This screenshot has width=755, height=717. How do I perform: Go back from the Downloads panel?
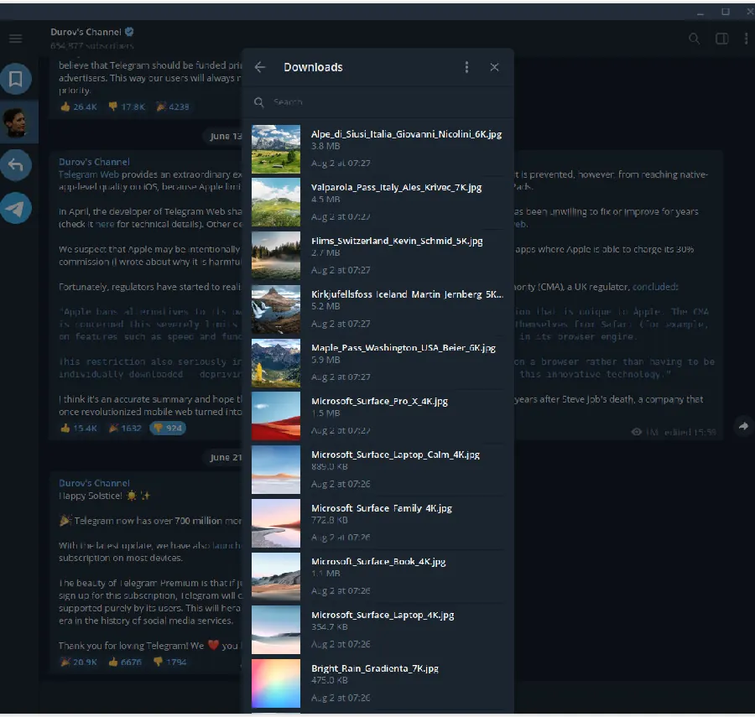click(260, 67)
